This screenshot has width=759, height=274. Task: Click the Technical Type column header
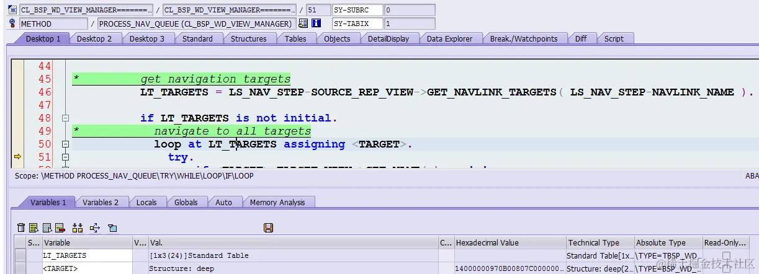point(600,242)
